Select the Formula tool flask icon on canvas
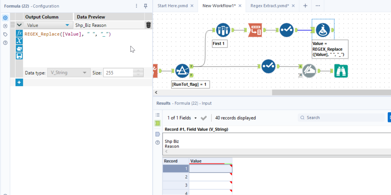The height and width of the screenshot is (195, 391). [x=323, y=30]
